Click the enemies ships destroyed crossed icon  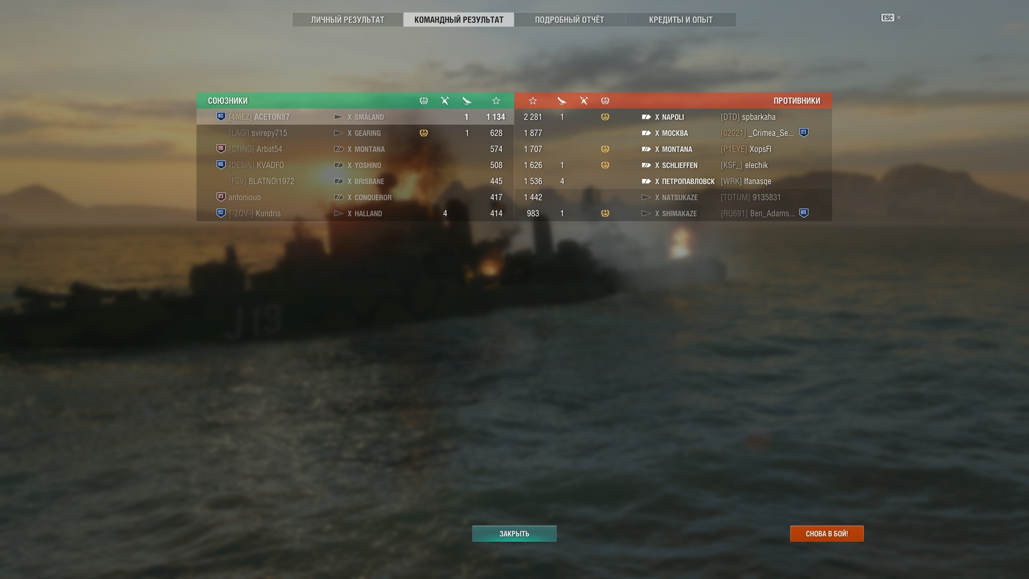584,101
